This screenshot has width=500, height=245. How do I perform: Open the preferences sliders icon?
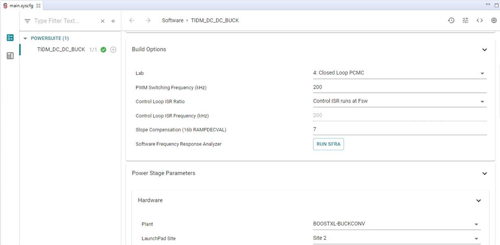coord(465,20)
